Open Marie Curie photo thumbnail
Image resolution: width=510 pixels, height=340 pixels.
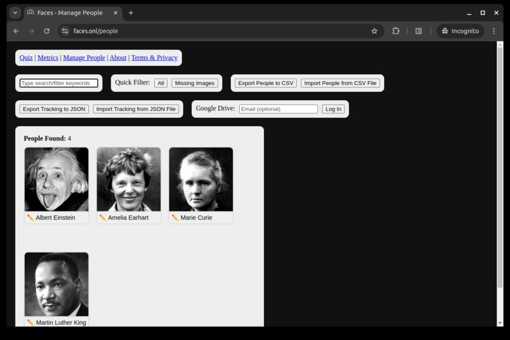[x=201, y=179]
